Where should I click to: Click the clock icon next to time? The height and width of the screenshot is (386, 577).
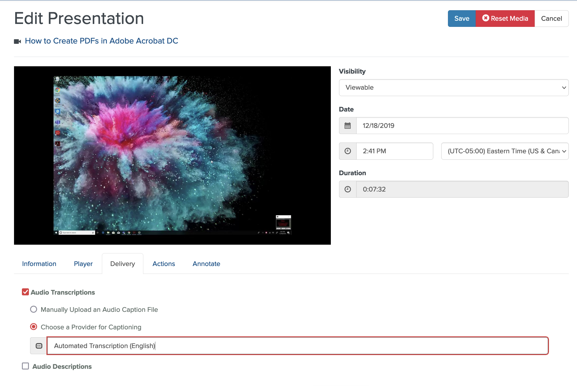click(347, 151)
